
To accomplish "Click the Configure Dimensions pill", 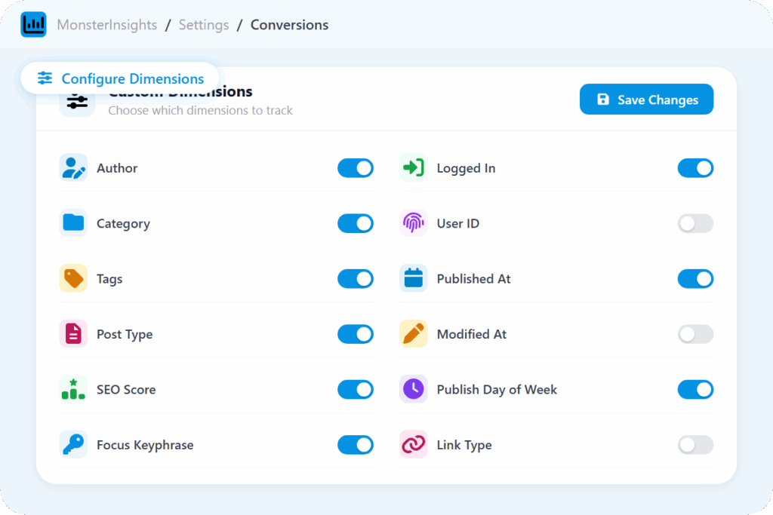I will [120, 78].
